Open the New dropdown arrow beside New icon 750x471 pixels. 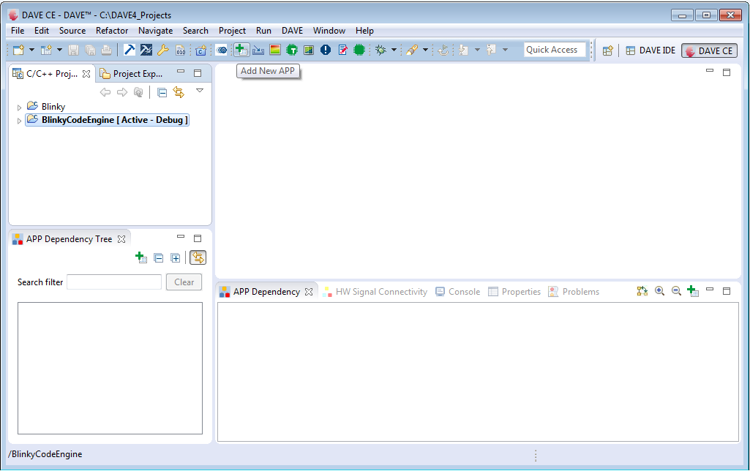tap(31, 50)
